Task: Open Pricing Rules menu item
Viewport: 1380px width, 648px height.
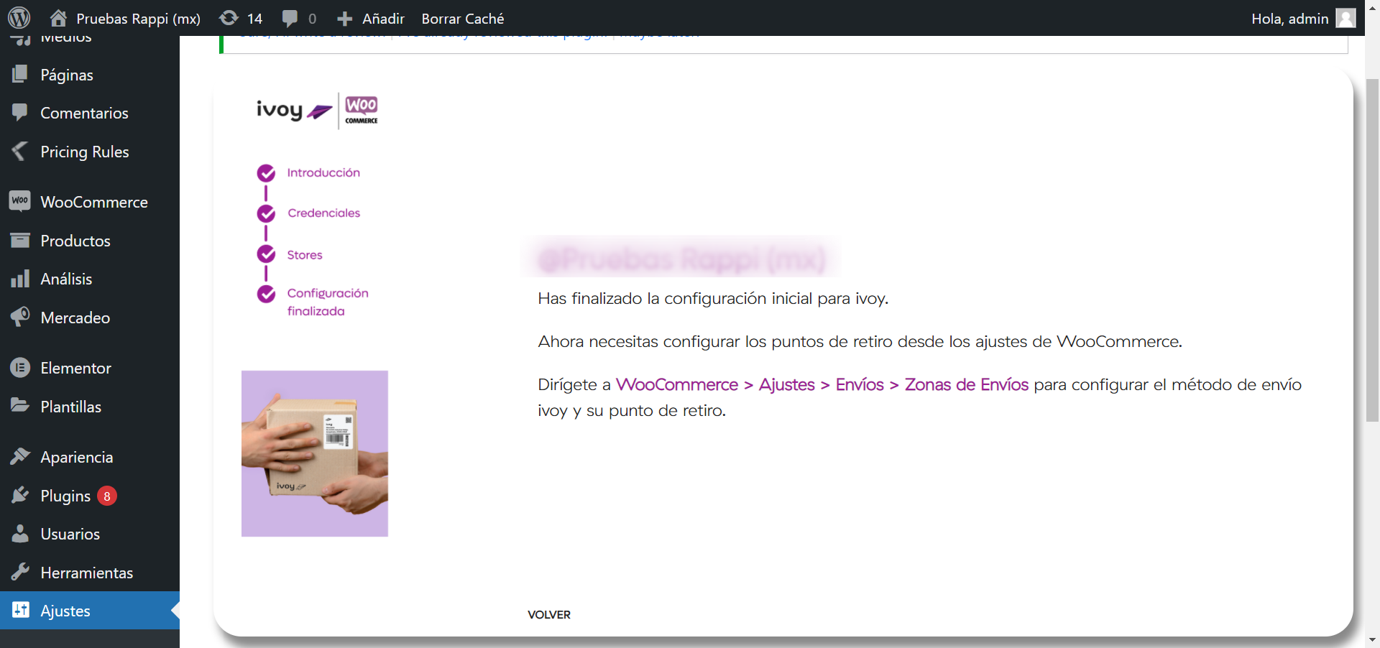Action: (x=85, y=152)
